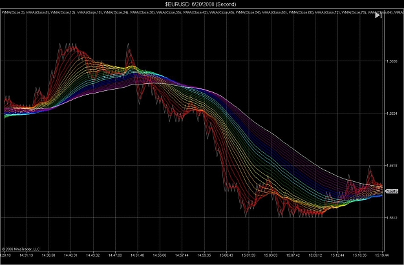
Task: Select the WMA(Close,36) indicator label
Action: [169, 12]
